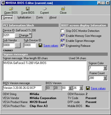111x115 pixels.
Task: Click the Sub Vendor field showing 0000
Action: tap(9, 45)
